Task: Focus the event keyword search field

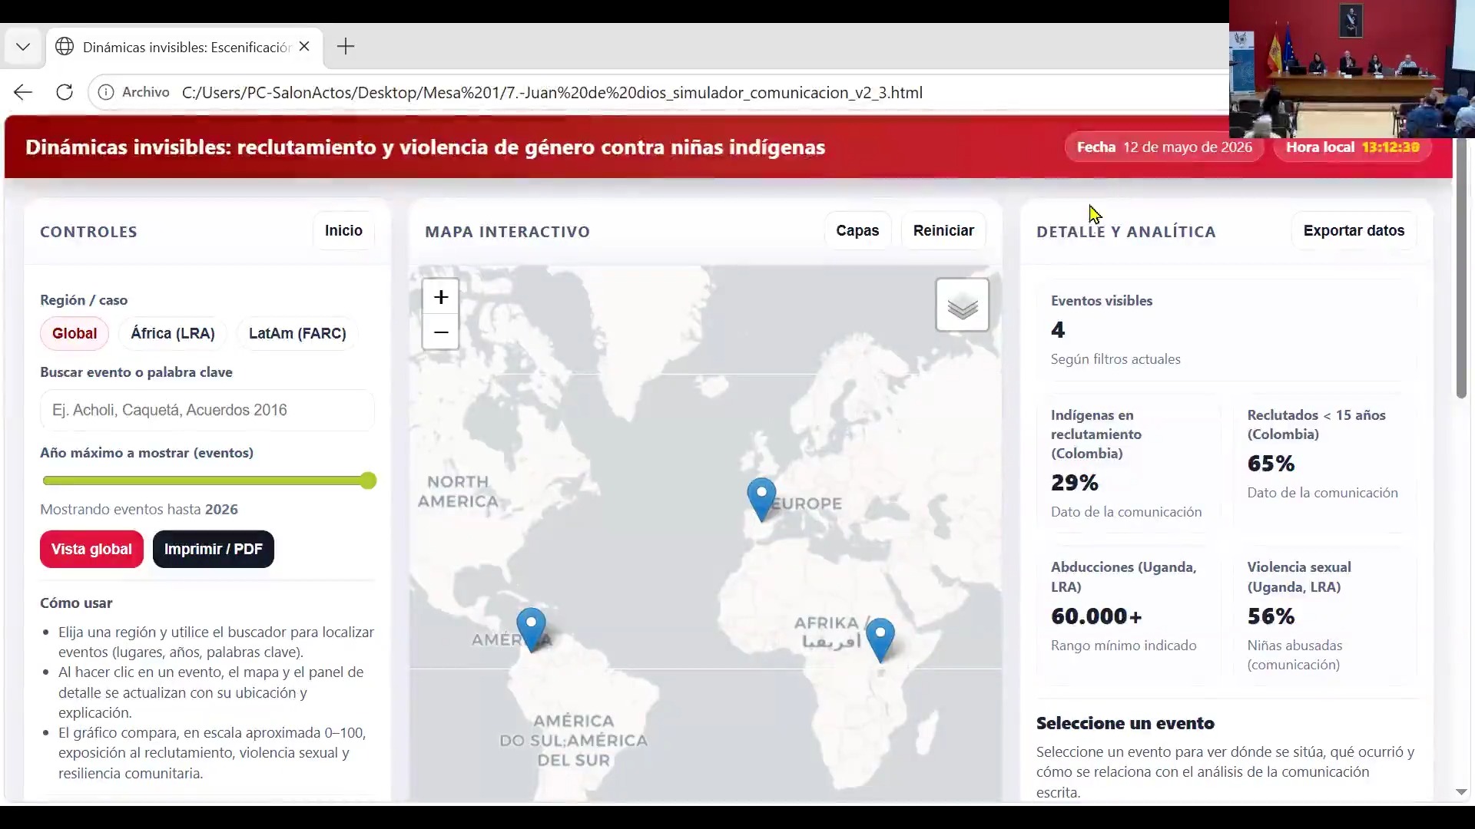Action: (x=207, y=410)
